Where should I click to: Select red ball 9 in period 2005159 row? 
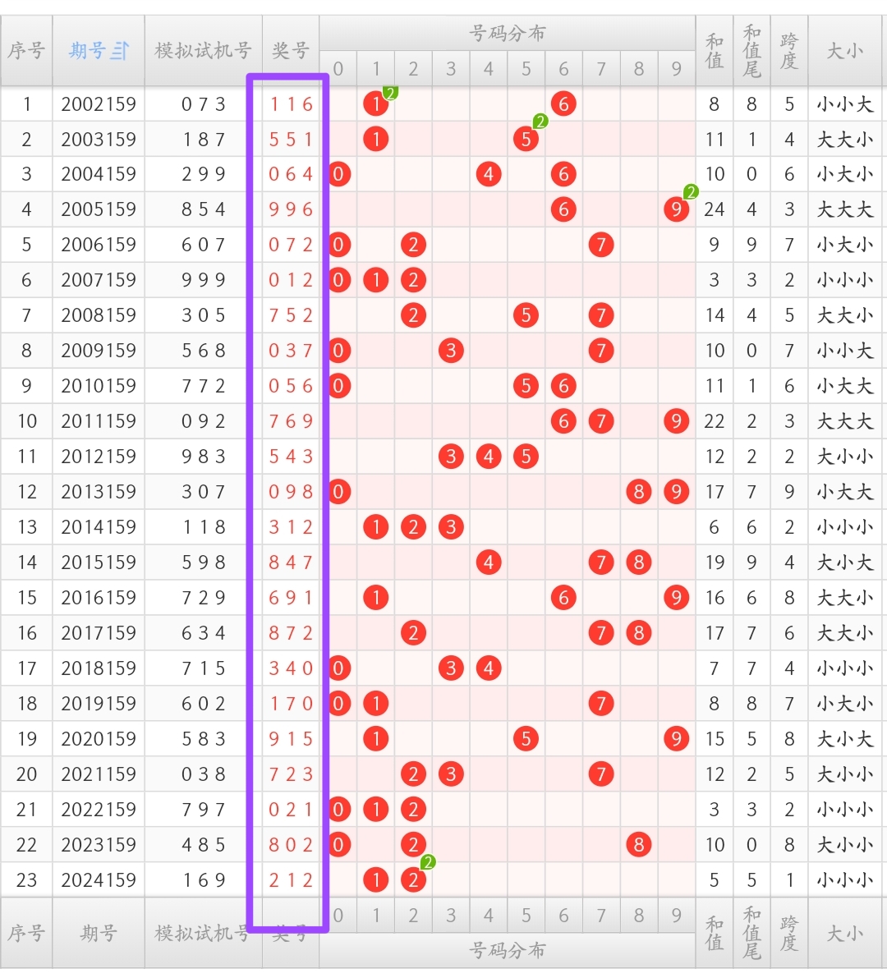coord(676,209)
